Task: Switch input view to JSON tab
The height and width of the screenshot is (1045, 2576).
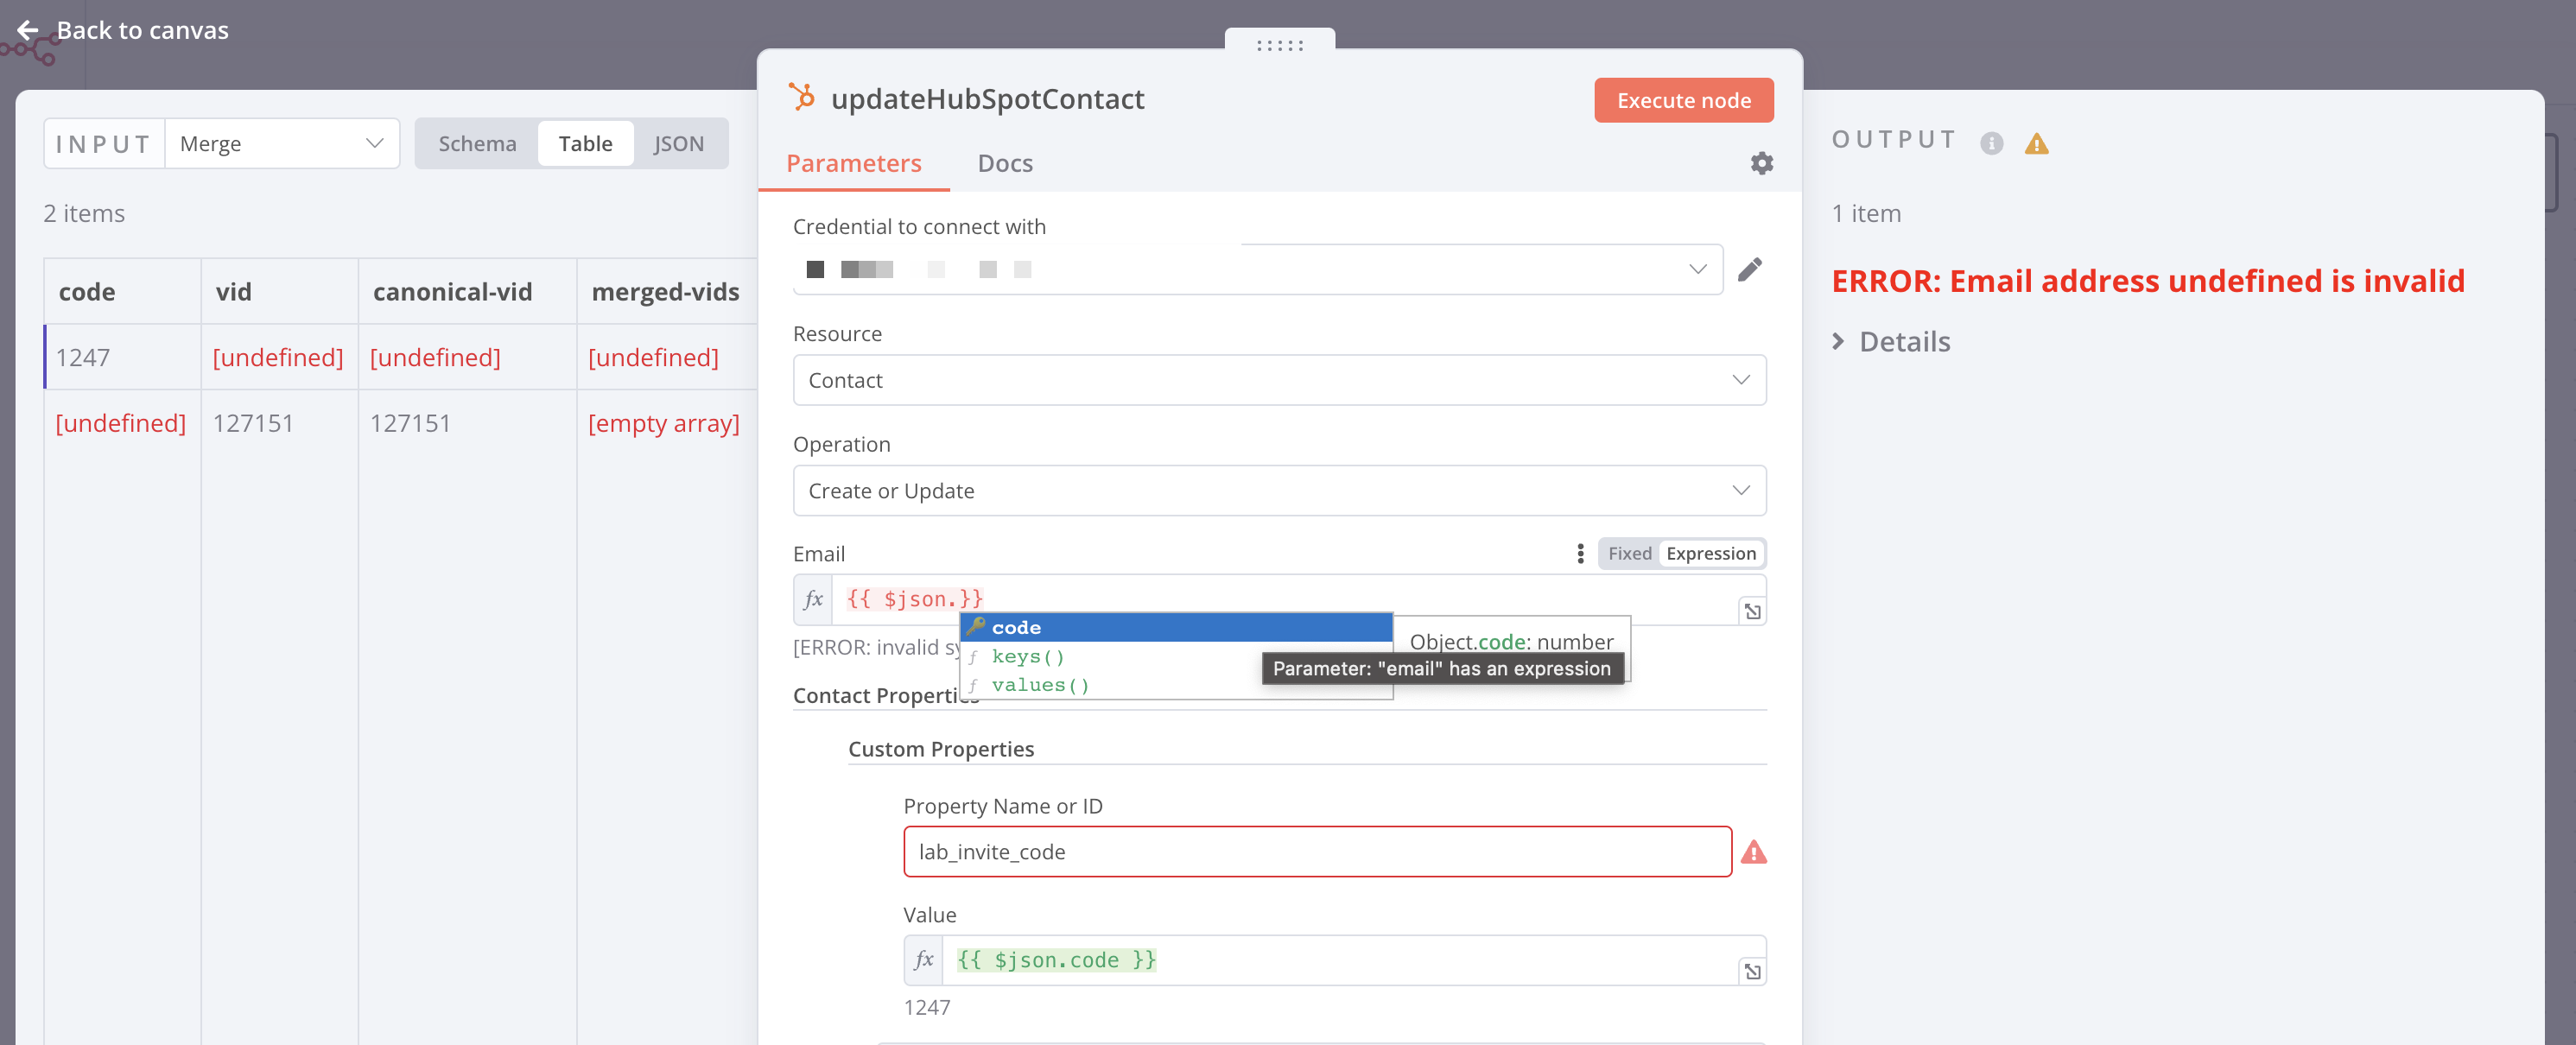Action: 678,144
